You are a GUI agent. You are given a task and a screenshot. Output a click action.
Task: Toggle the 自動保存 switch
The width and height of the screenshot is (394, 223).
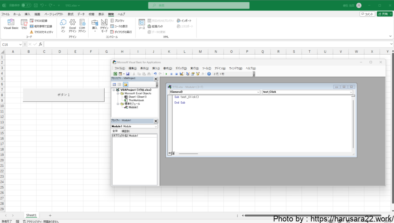[26, 5]
